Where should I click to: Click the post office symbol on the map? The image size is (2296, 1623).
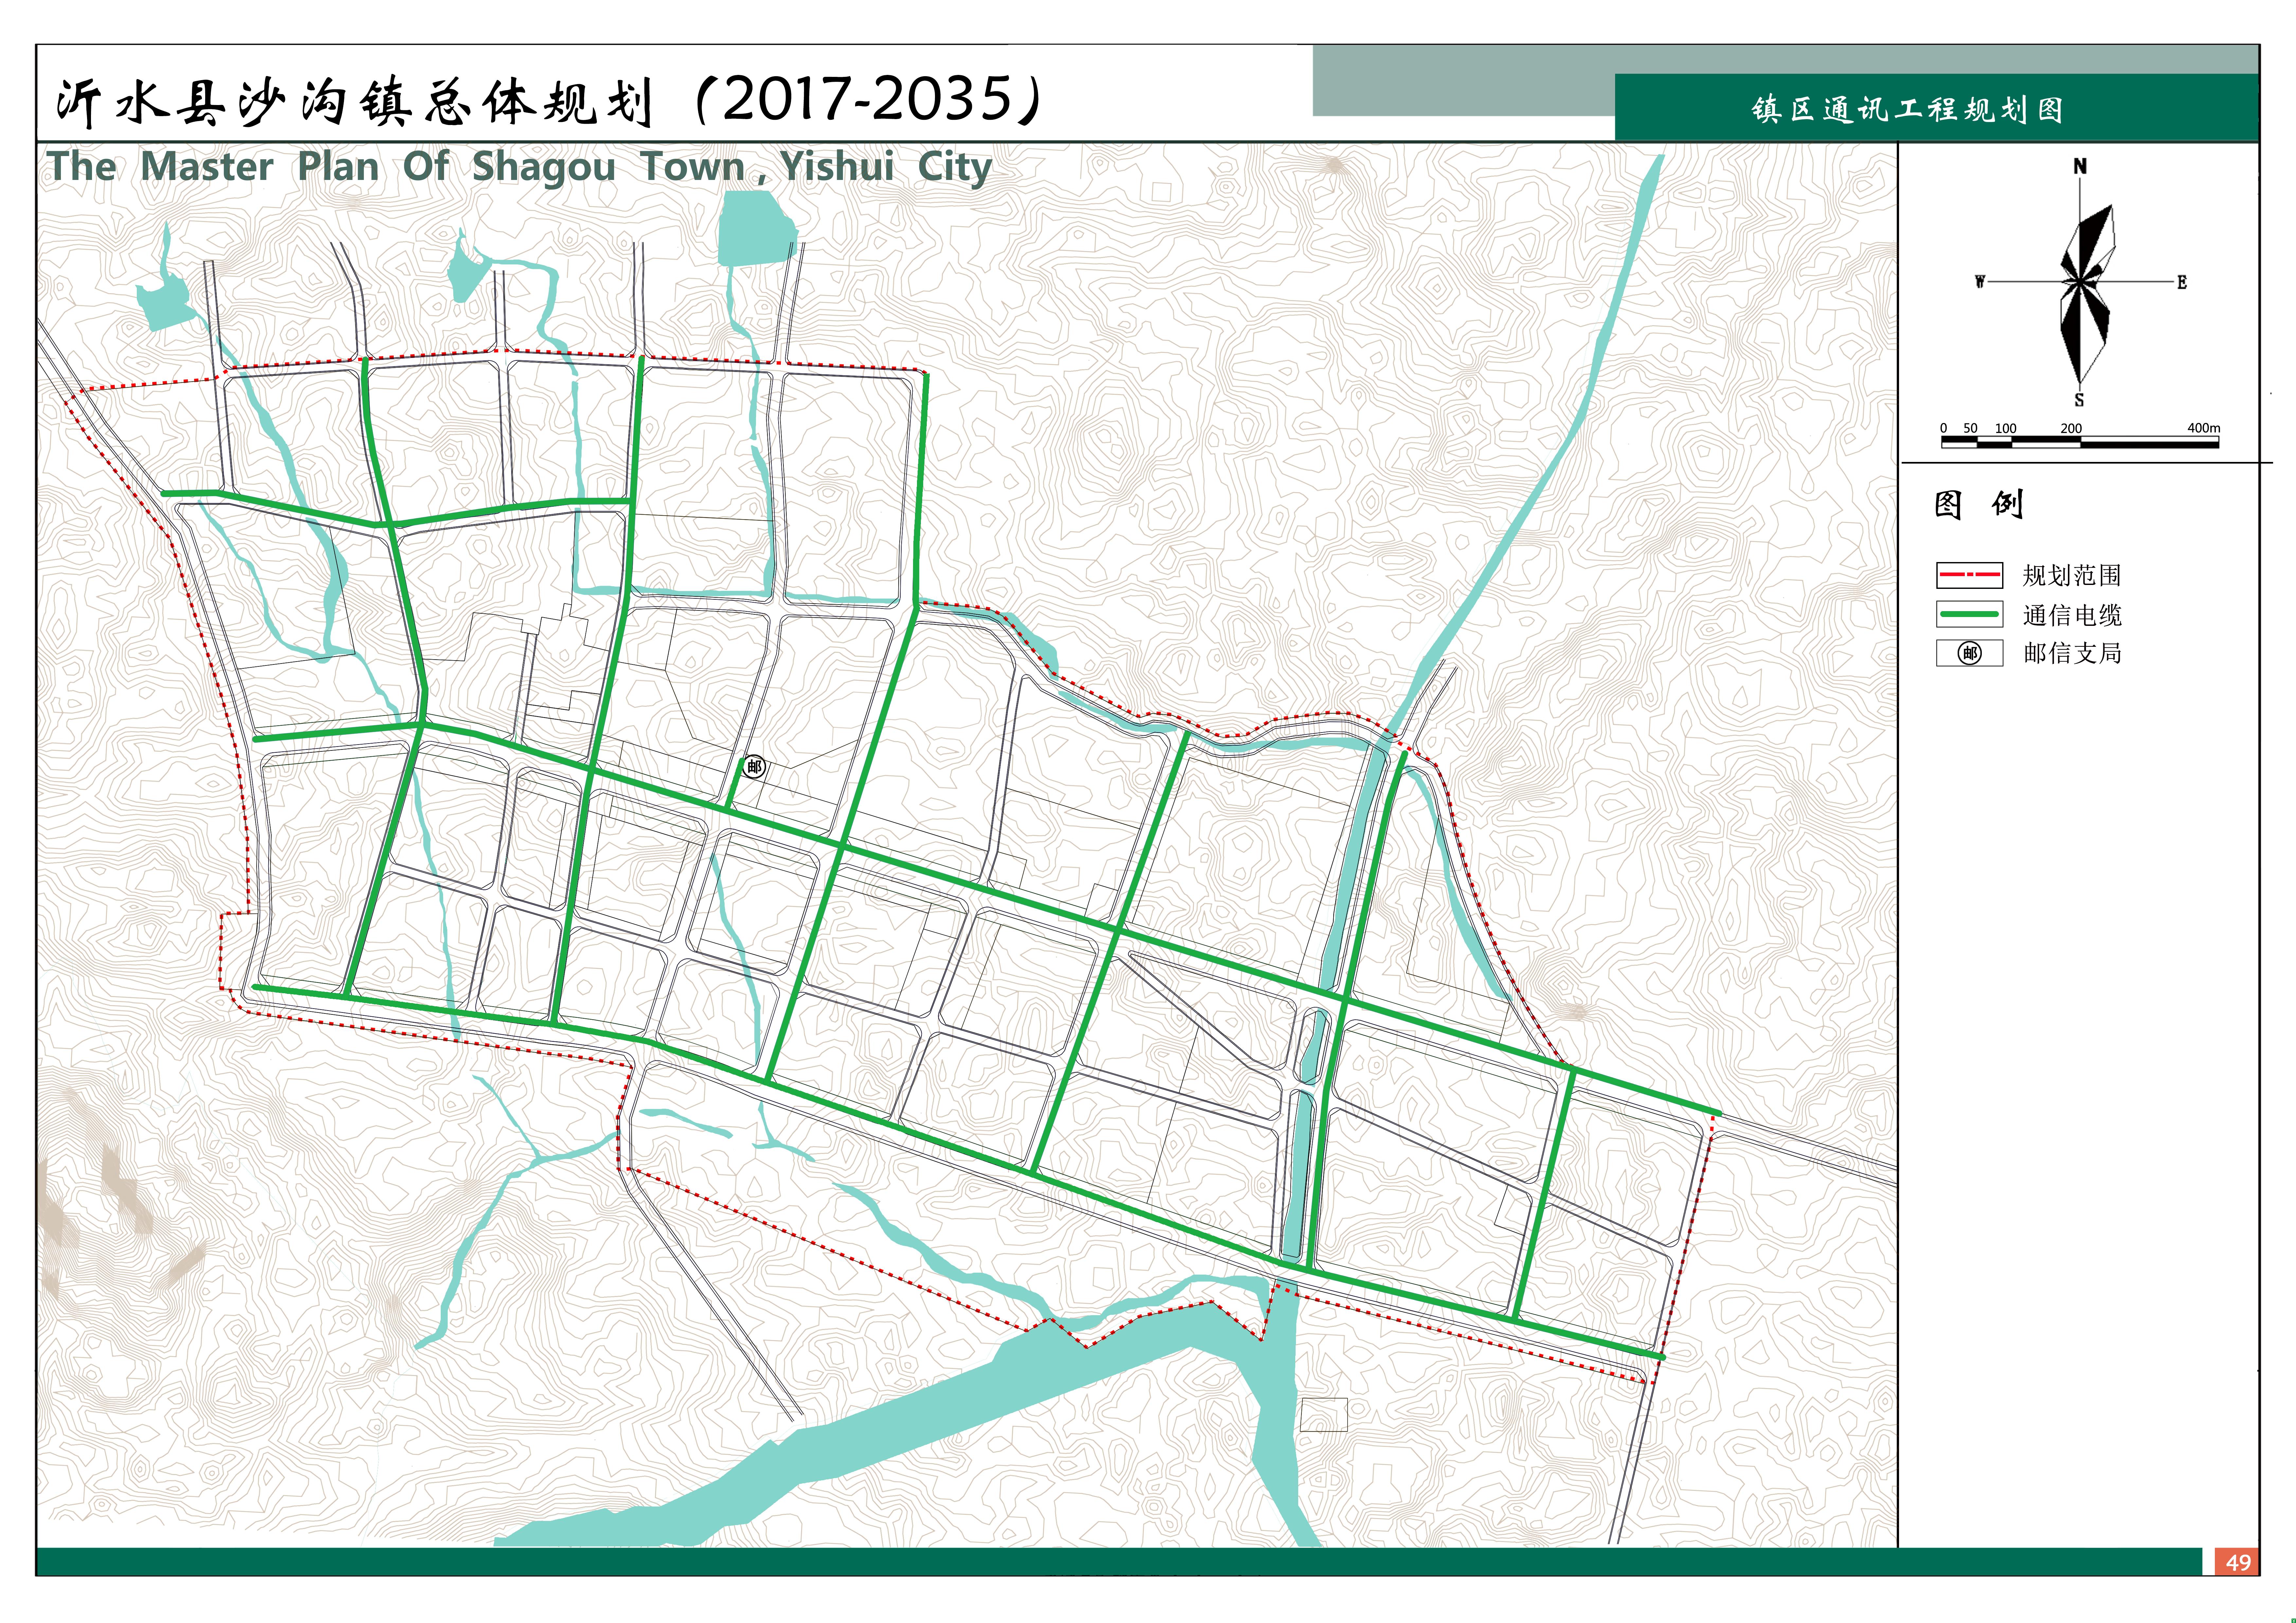tap(754, 767)
